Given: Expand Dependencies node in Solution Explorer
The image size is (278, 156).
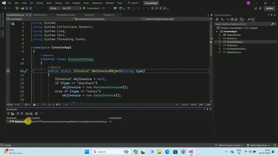Looking at the screenshot, I should click(x=220, y=35).
